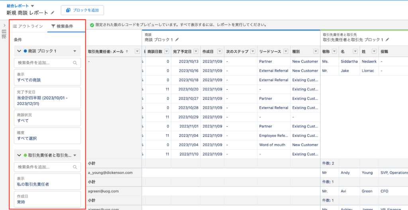Screen dimensions: 408x210
Task: Click the ブロックを追加 button
Action: (82, 10)
